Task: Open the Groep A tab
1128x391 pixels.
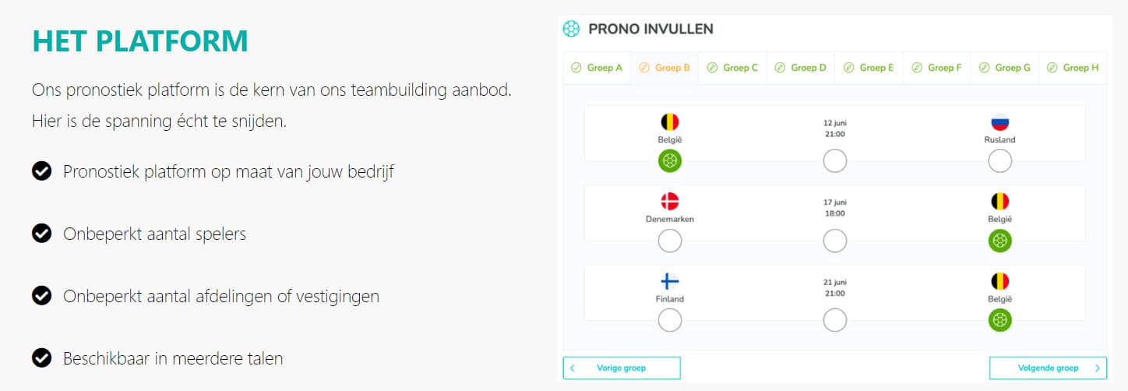Action: click(x=597, y=68)
